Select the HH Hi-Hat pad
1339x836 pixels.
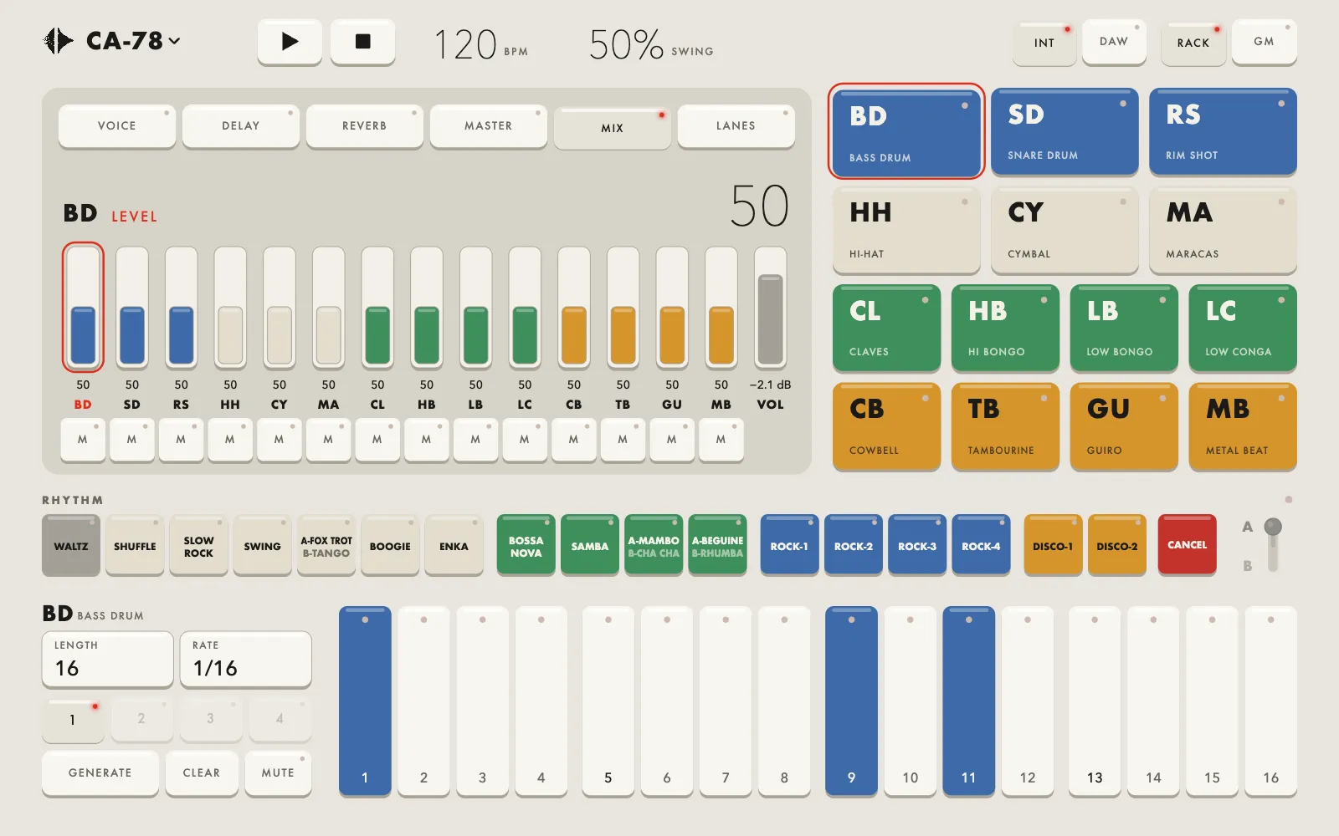pos(906,230)
